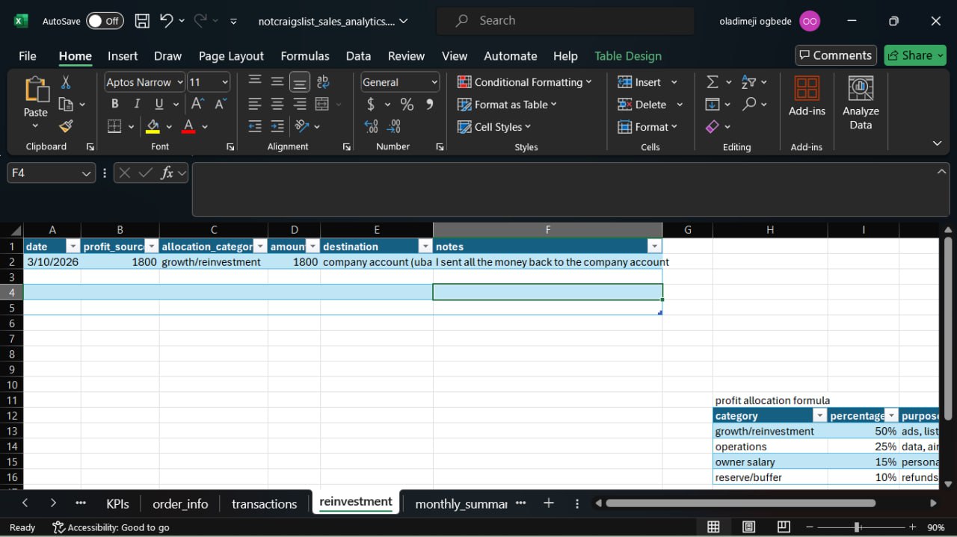Open the Number Format dropdown
This screenshot has width=957, height=537.
pyautogui.click(x=434, y=82)
